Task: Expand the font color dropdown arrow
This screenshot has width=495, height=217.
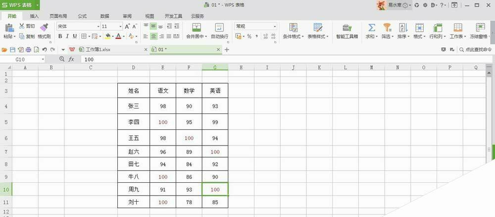Action: pos(123,36)
